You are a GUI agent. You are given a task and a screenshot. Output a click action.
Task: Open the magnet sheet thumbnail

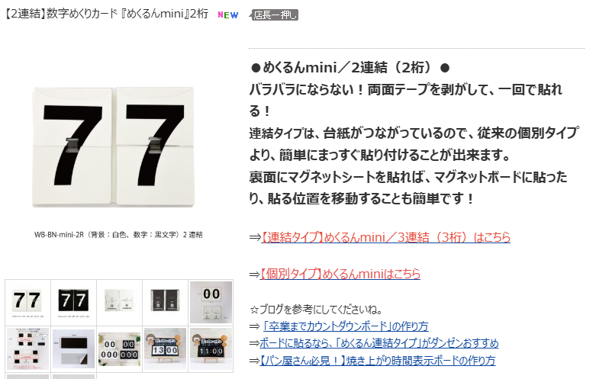(73, 348)
